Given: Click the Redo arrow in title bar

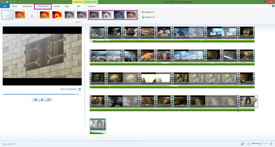Looking at the screenshot, I should pos(14,2).
